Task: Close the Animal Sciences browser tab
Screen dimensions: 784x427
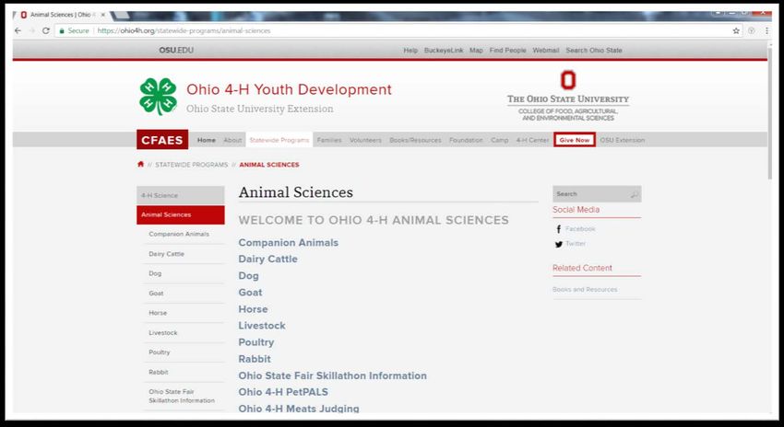Action: click(x=103, y=15)
